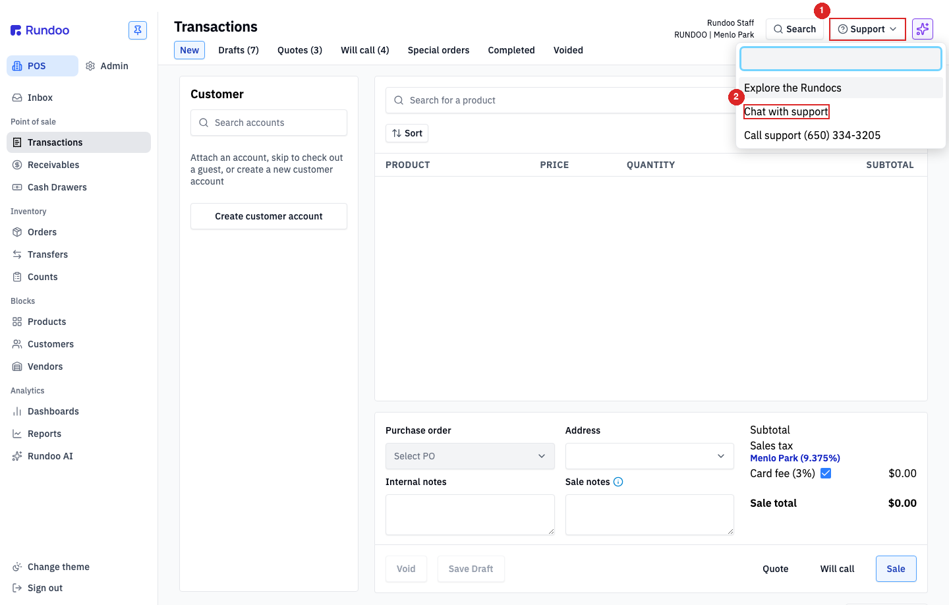
Task: Click the Dashboards bar chart icon
Action: 17,411
